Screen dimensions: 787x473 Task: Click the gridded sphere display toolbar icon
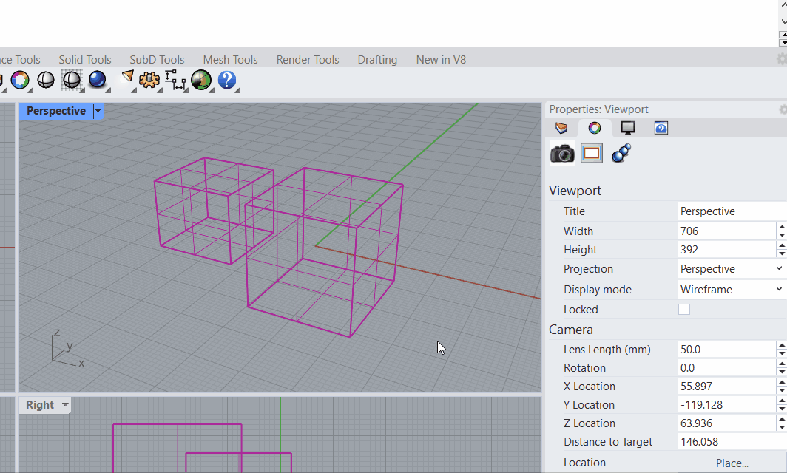71,81
